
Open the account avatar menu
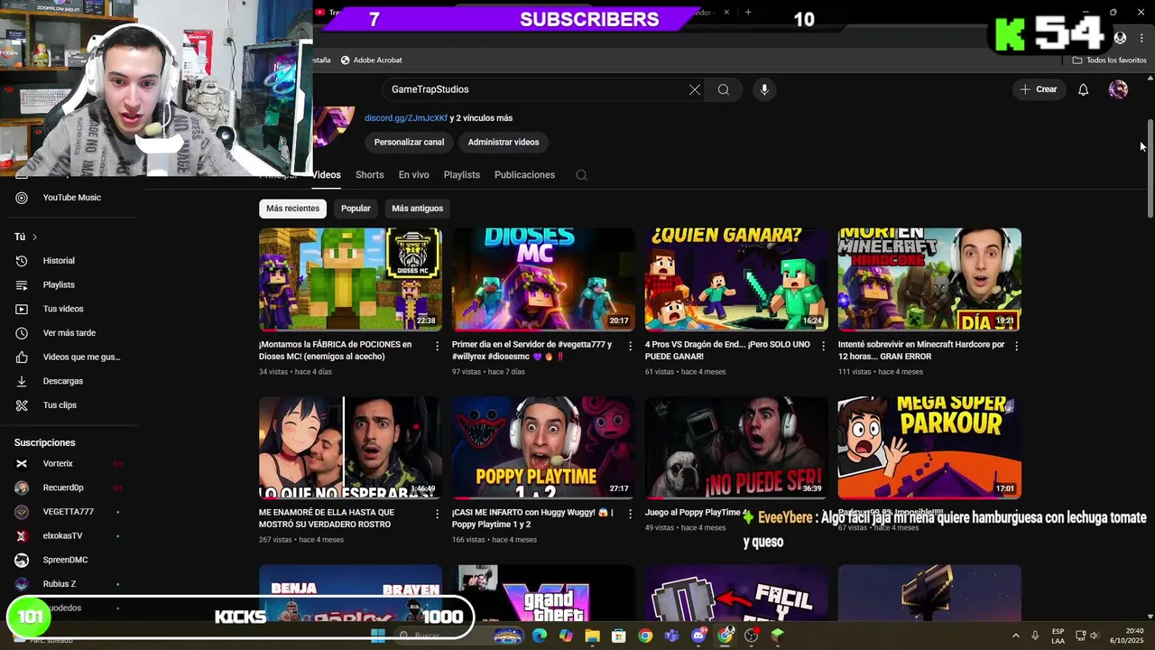(1118, 89)
